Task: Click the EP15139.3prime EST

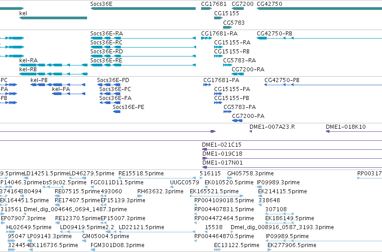Action: tap(103, 205)
